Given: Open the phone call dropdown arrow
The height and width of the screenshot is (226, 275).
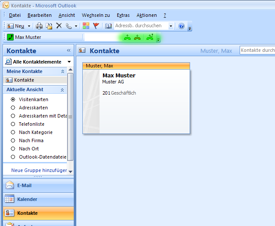Looking at the screenshot, I should point(76,26).
